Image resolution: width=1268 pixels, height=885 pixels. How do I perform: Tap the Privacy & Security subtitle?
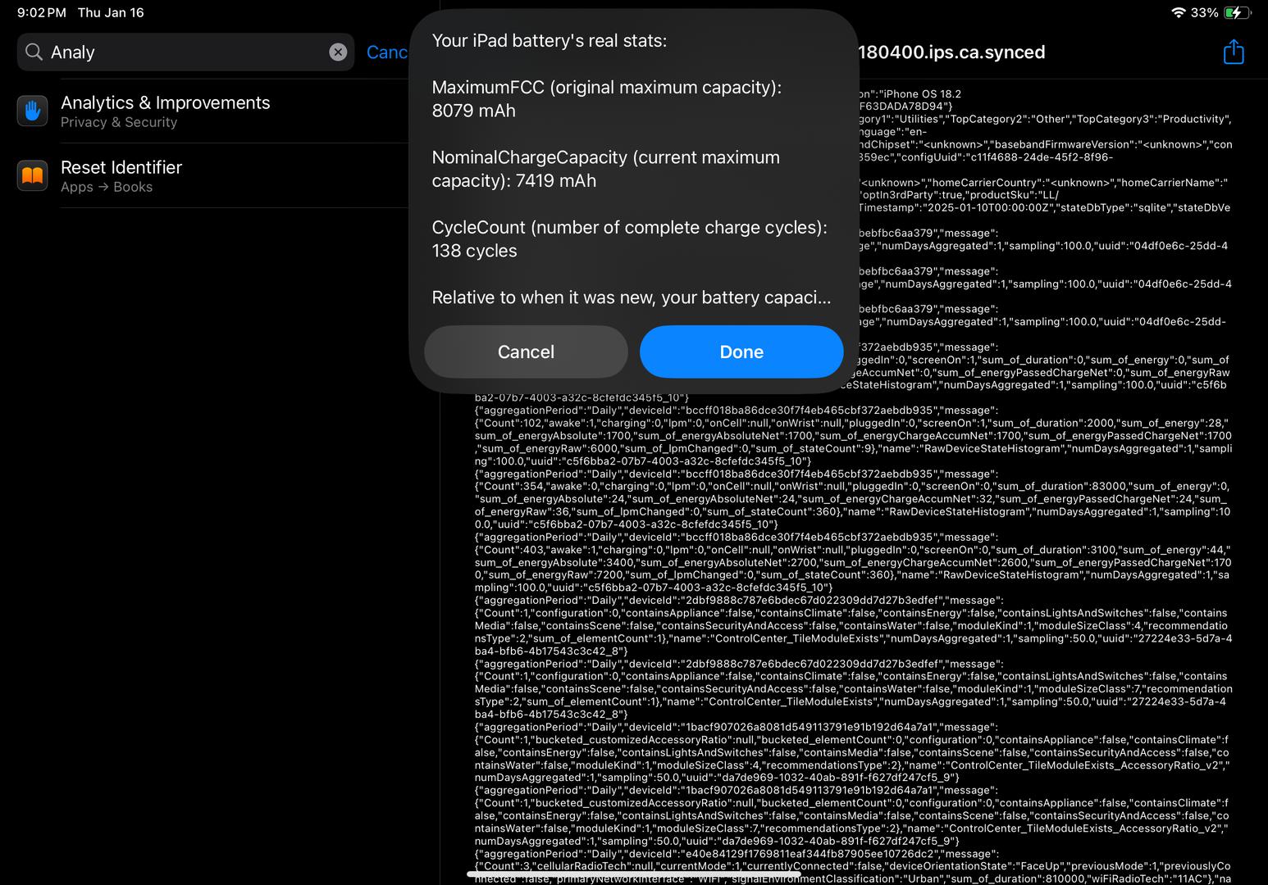[119, 122]
